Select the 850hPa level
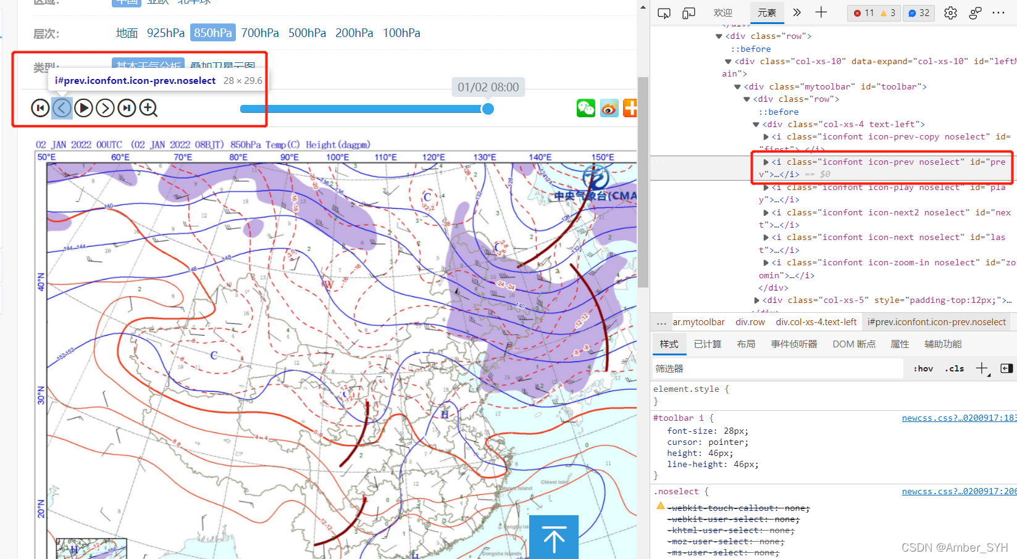The width and height of the screenshot is (1017, 559). click(213, 33)
